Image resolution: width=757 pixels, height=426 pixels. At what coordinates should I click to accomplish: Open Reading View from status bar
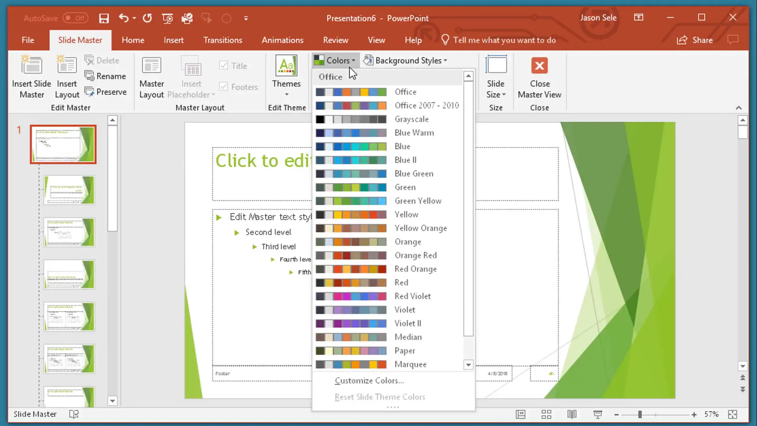pos(572,414)
